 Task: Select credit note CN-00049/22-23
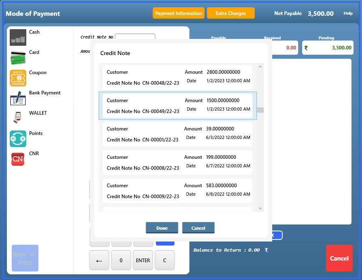(x=178, y=106)
